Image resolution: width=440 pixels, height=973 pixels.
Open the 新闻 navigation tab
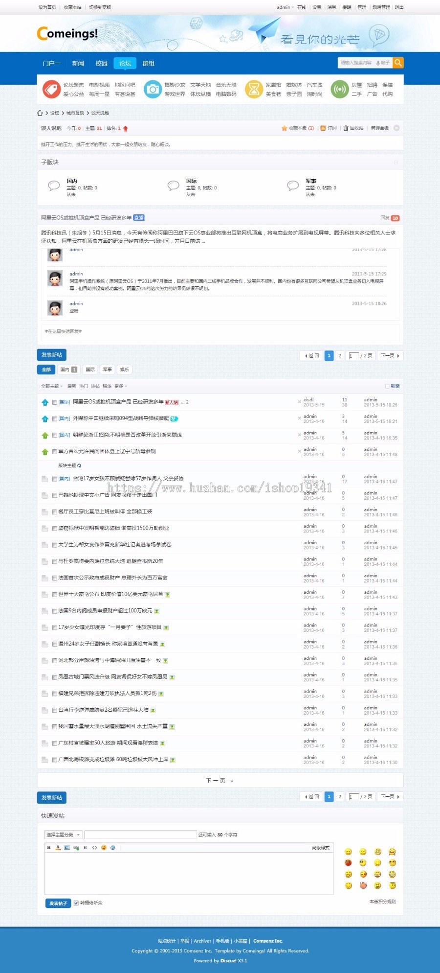pos(78,63)
